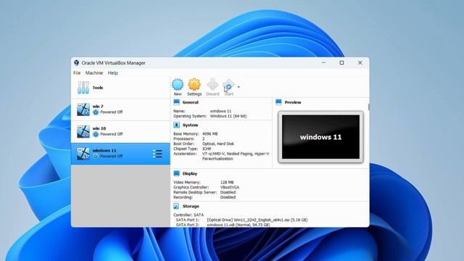Click the System section heading
Screen dimensions: 464x261
click(x=190, y=125)
